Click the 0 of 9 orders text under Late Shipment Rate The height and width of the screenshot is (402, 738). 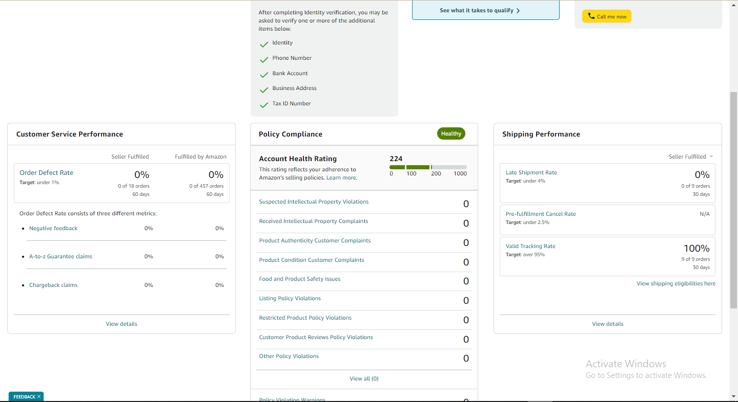click(695, 186)
